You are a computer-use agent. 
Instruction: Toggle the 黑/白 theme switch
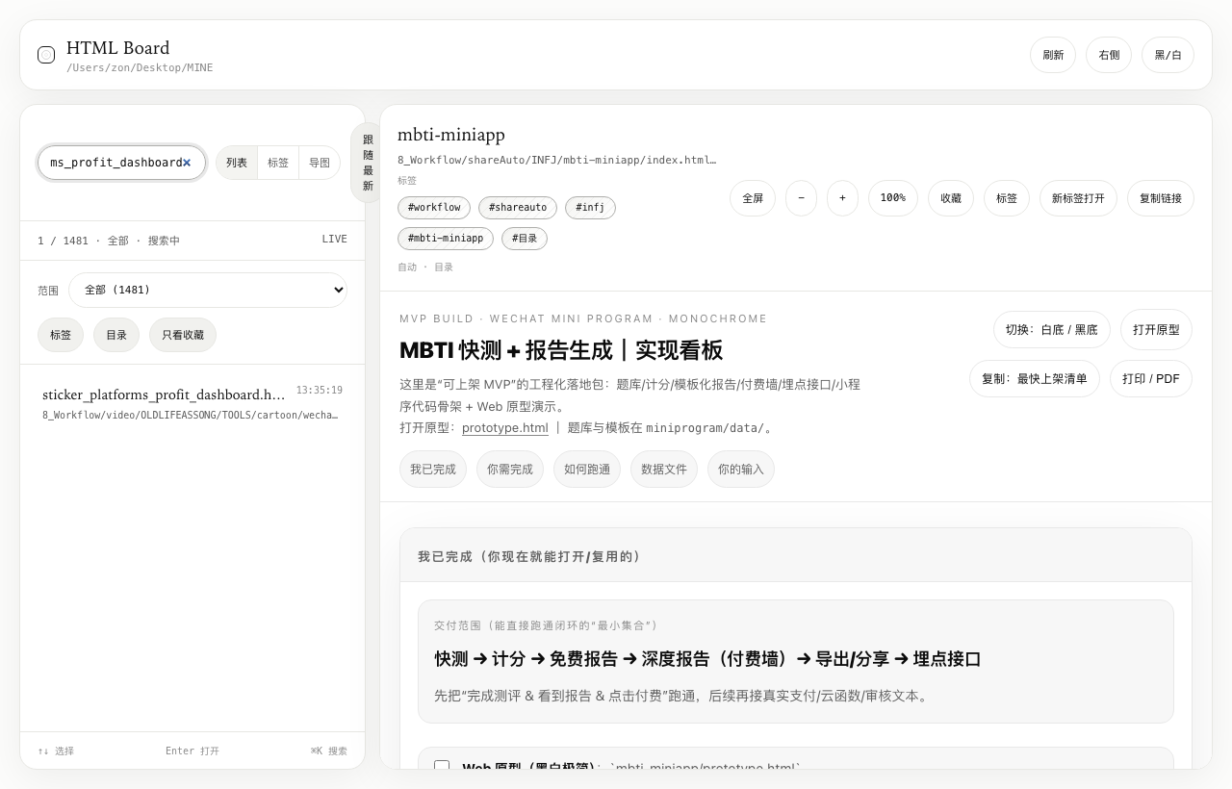(1168, 55)
